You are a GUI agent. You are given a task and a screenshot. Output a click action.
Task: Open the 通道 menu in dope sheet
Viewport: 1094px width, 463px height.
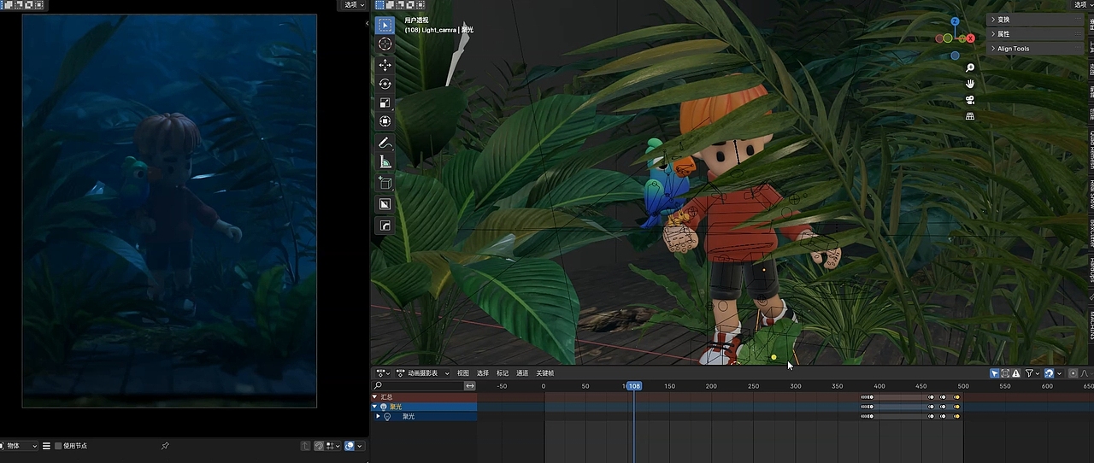tap(522, 373)
